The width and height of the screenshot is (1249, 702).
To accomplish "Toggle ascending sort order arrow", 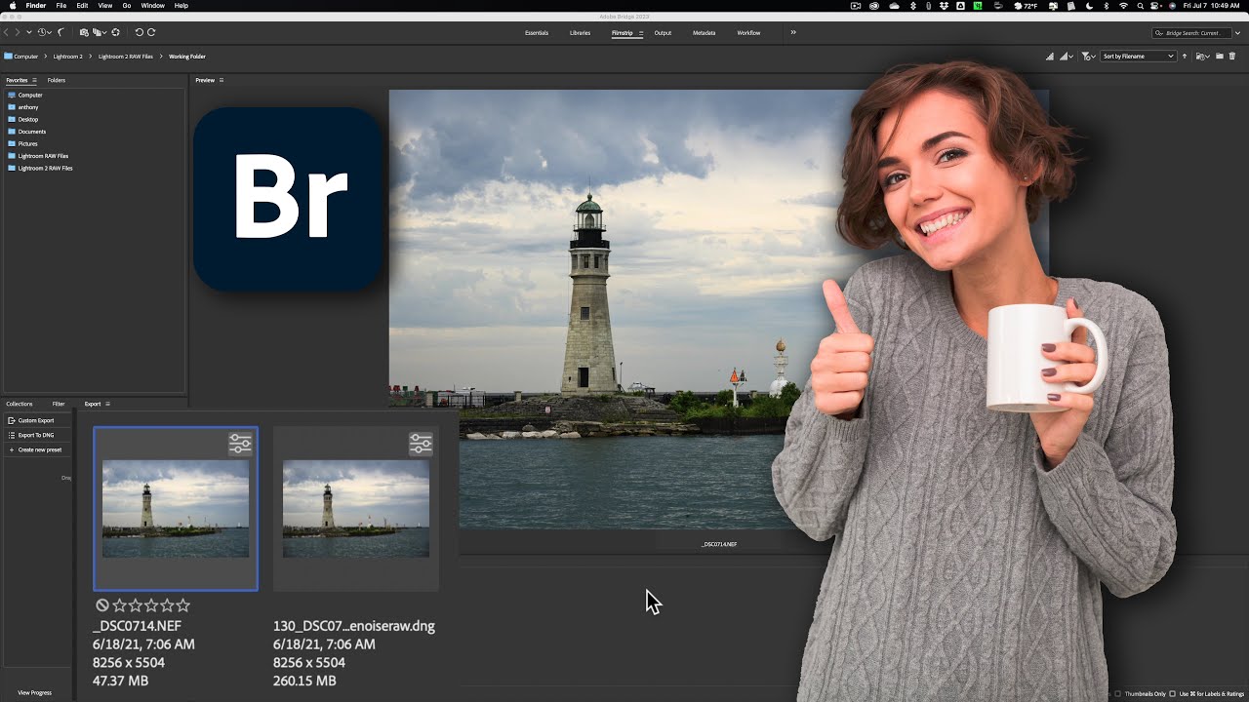I will 1185,57.
